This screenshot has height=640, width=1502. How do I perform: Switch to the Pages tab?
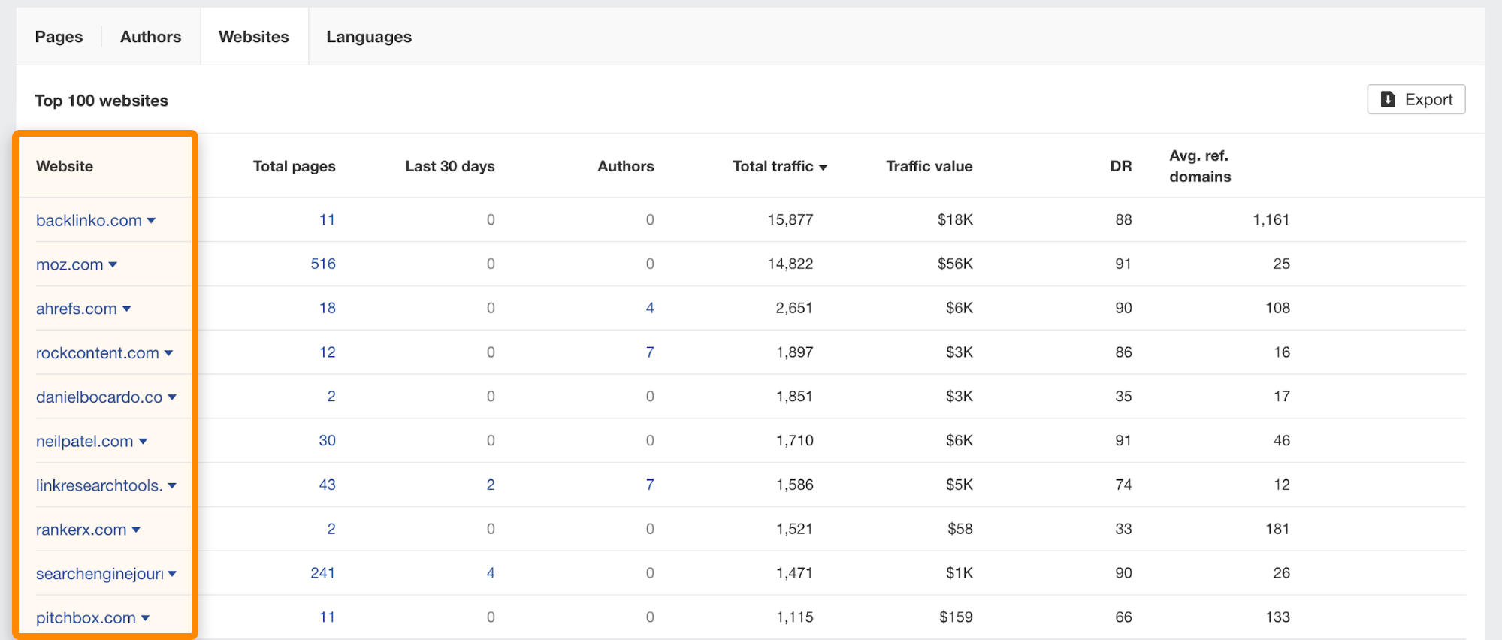click(x=59, y=37)
